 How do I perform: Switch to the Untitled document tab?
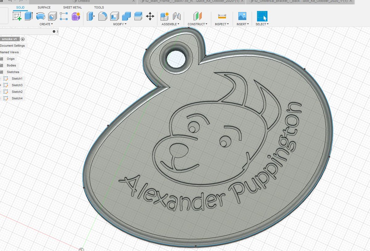pyautogui.click(x=84, y=1)
